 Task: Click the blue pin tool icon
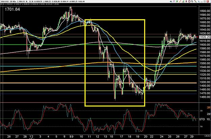199,1
